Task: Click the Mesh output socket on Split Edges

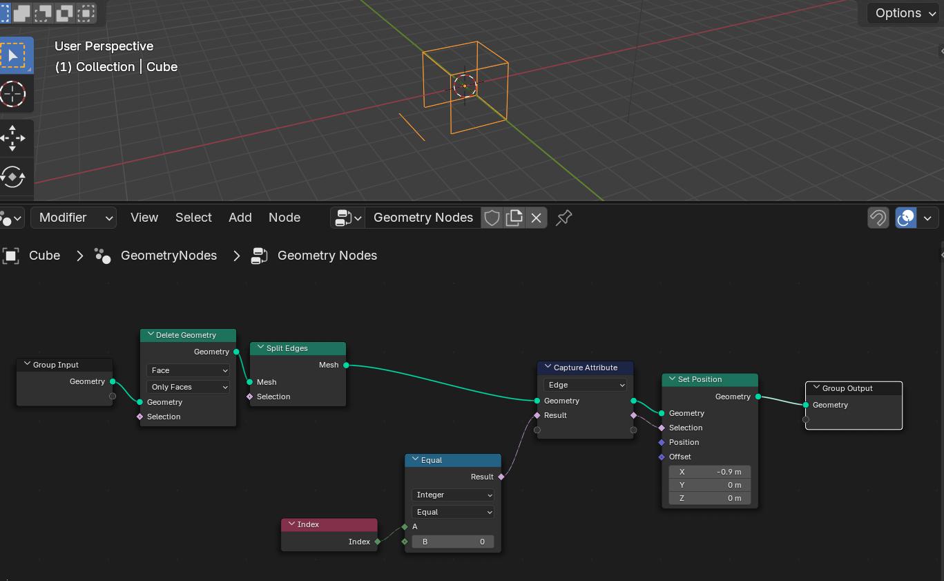Action: click(x=346, y=365)
